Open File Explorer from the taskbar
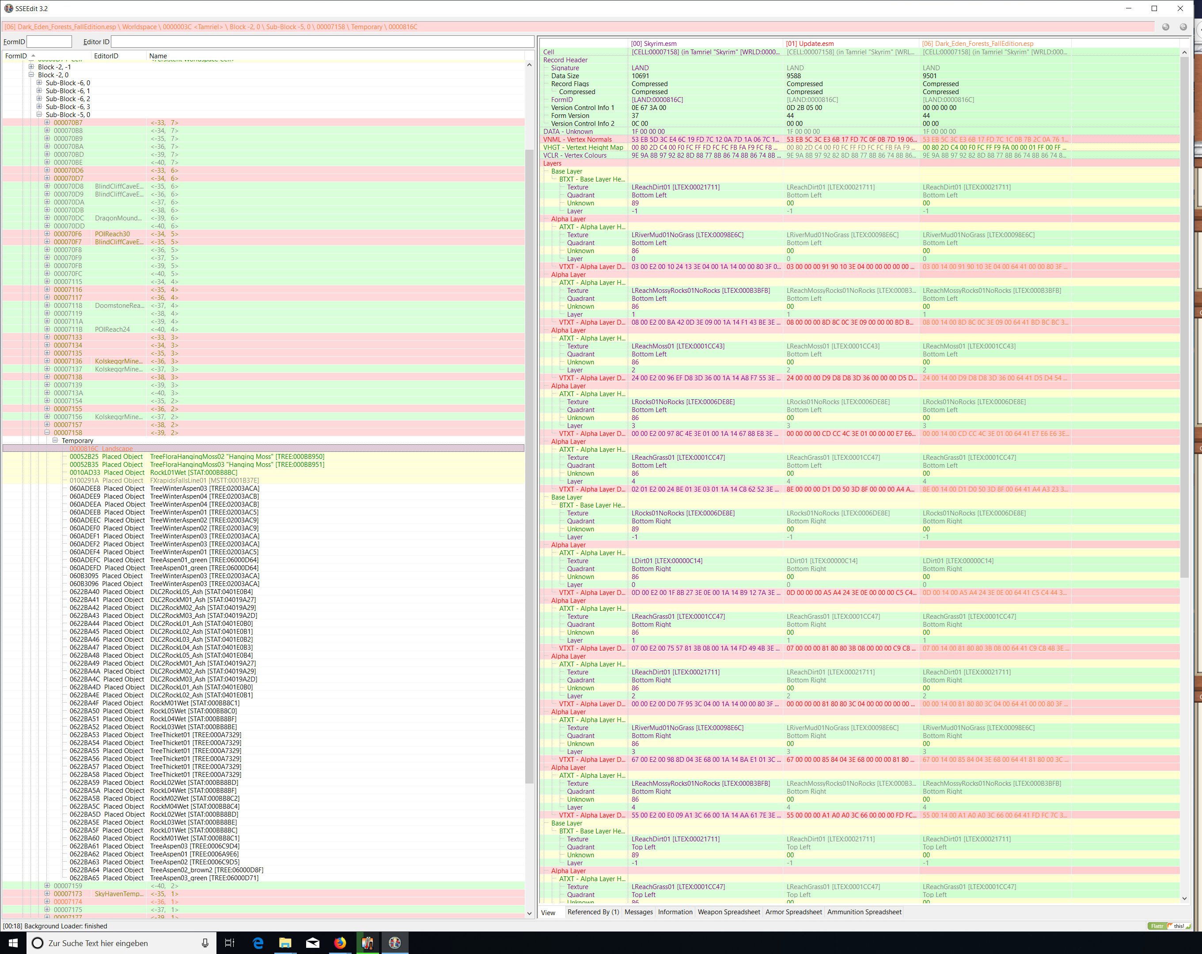This screenshot has width=1202, height=954. click(285, 943)
